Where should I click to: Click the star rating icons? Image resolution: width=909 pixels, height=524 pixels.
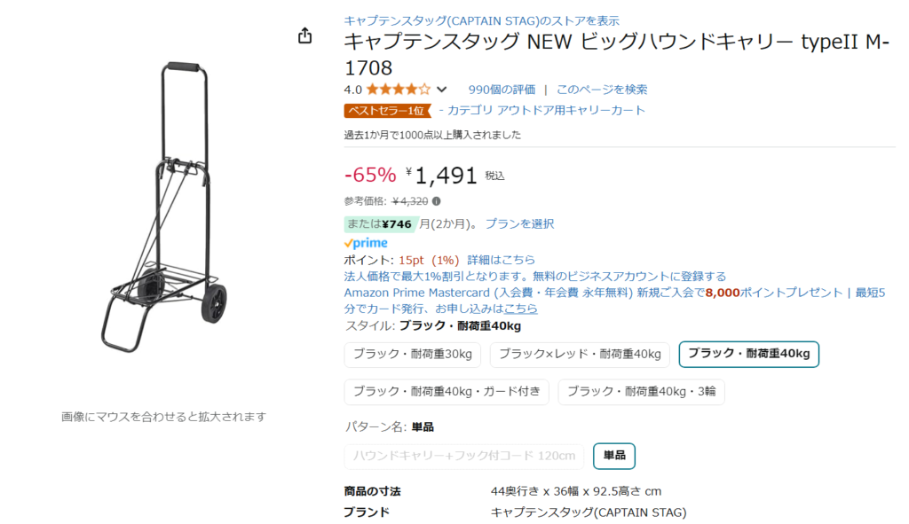click(398, 90)
